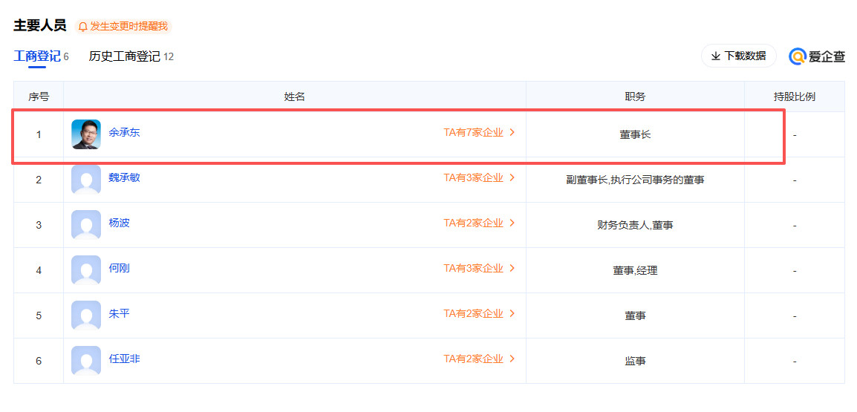Open the 任亚非 name link

click(x=124, y=359)
